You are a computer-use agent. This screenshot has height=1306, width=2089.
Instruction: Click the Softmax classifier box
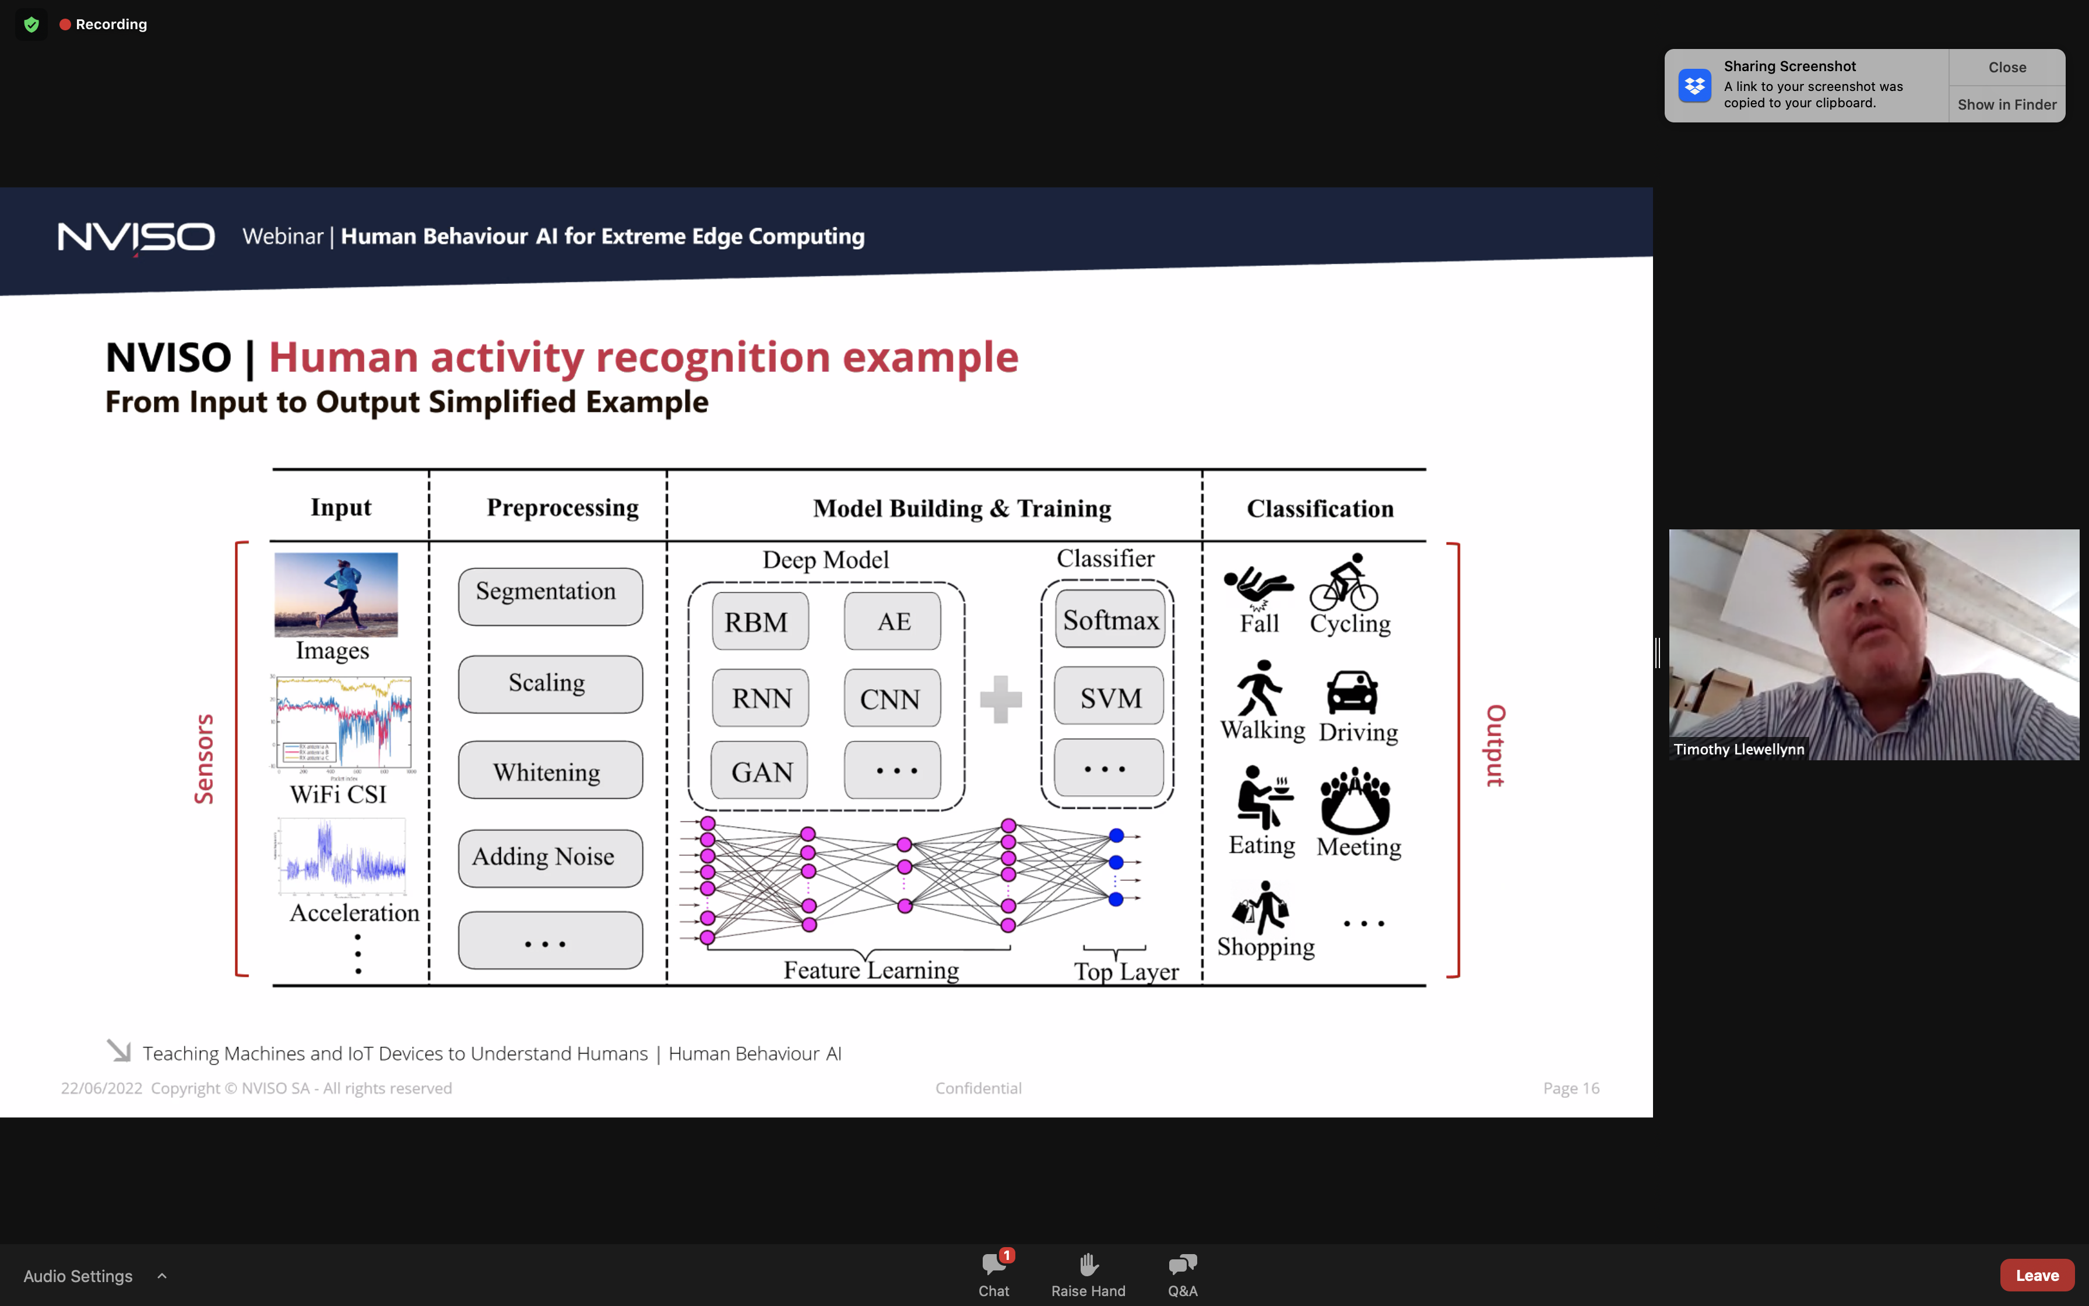1110,619
